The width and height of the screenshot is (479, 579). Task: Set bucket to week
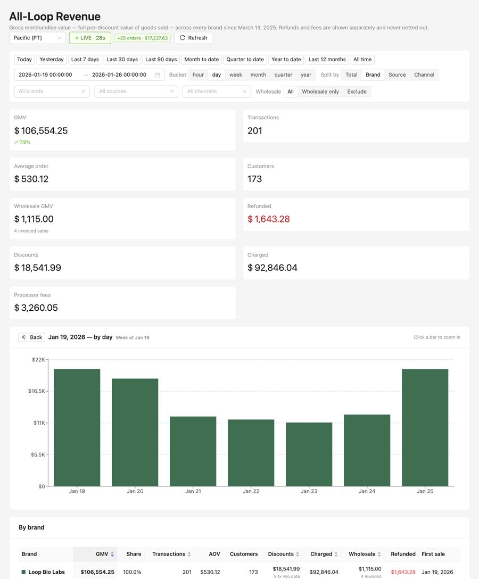tap(236, 75)
